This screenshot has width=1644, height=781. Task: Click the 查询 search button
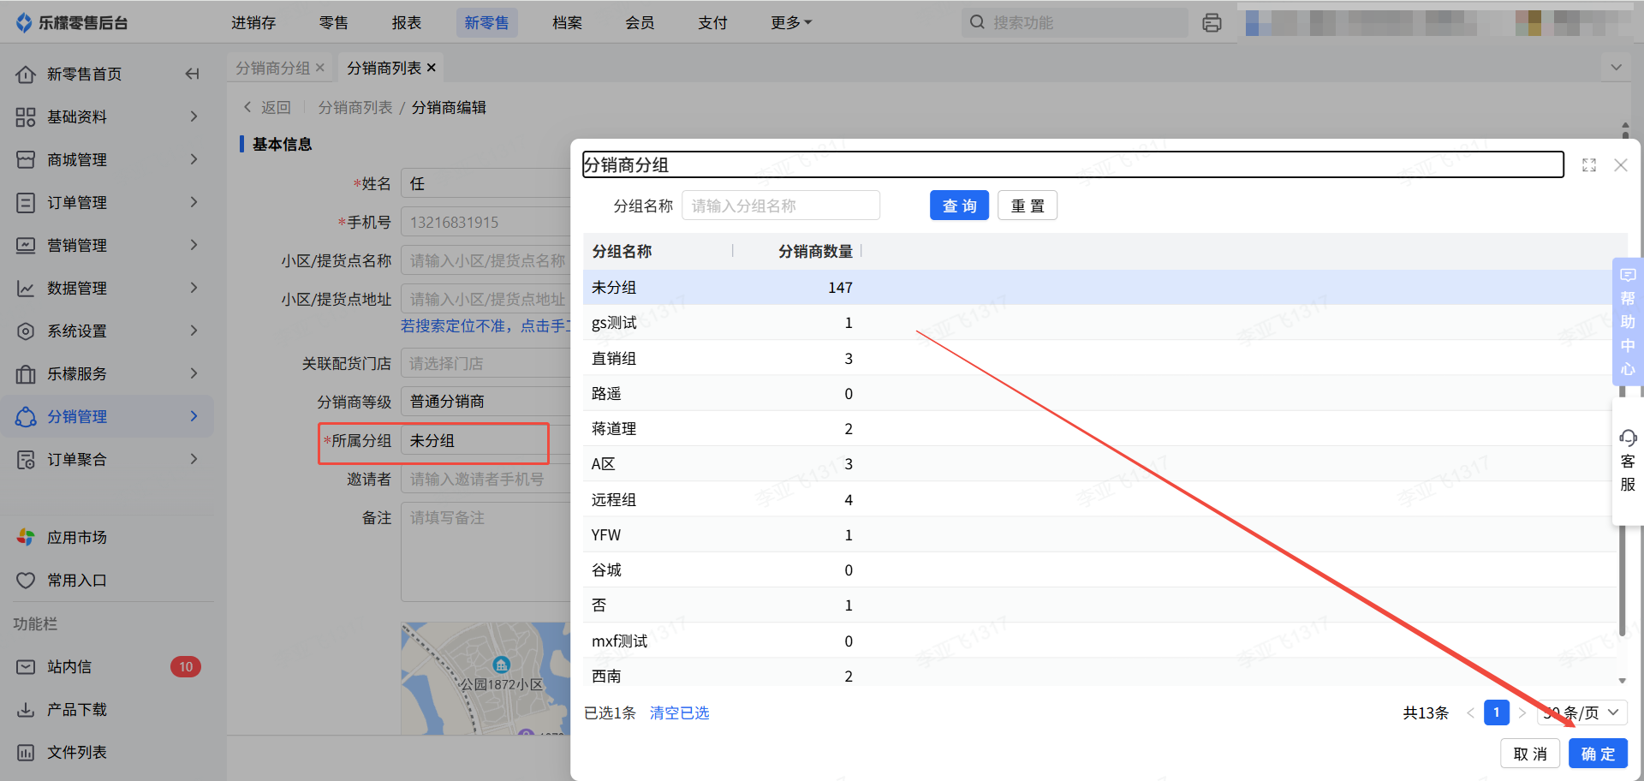[x=959, y=206]
